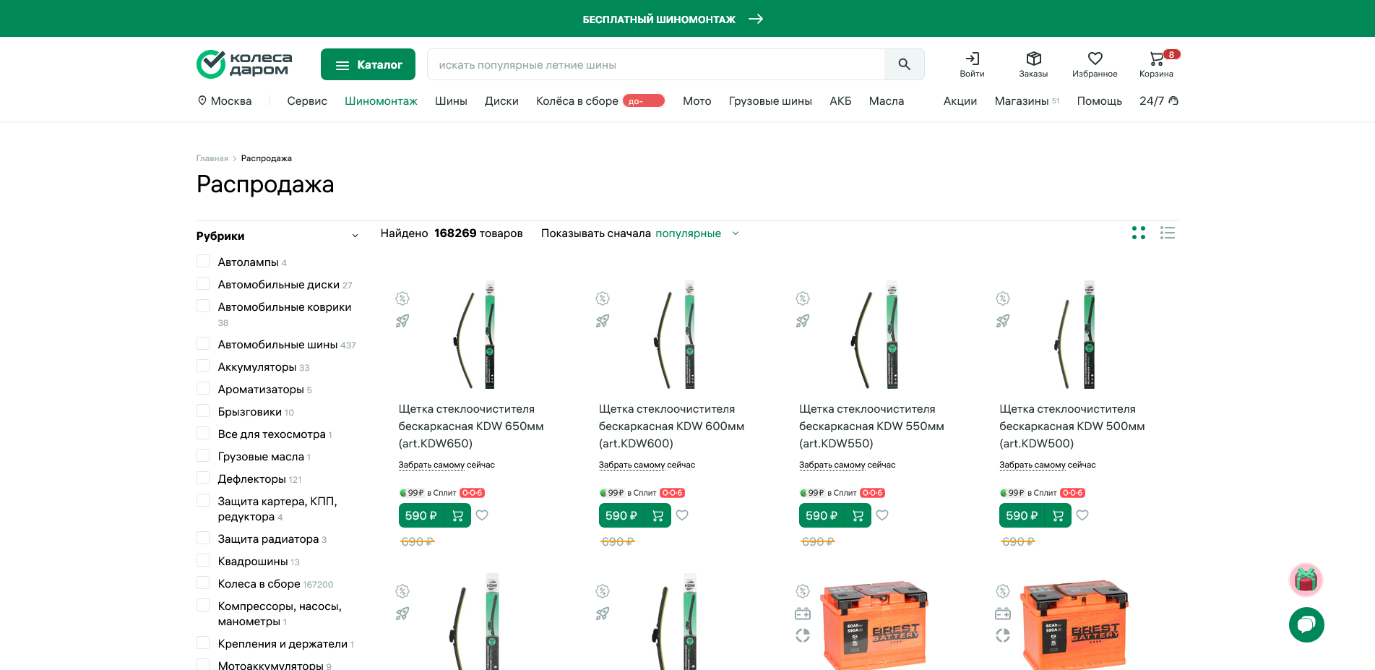This screenshot has height=670, width=1375.
Task: Open the chat support bubble
Action: [x=1306, y=625]
